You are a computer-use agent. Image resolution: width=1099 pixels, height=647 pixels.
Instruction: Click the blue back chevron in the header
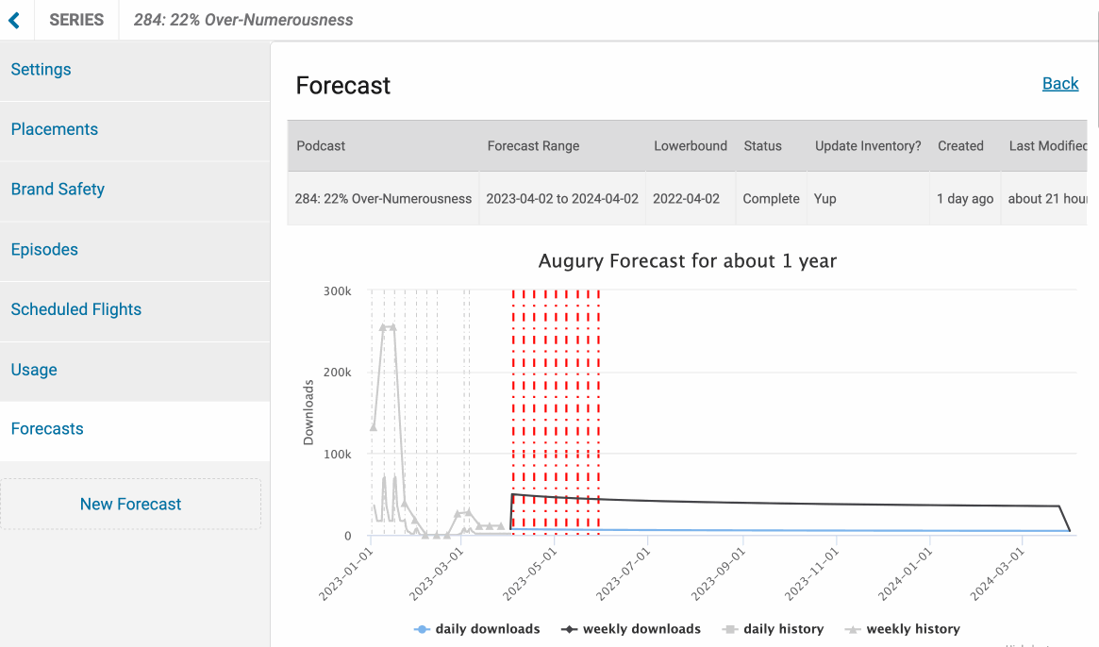pos(14,19)
